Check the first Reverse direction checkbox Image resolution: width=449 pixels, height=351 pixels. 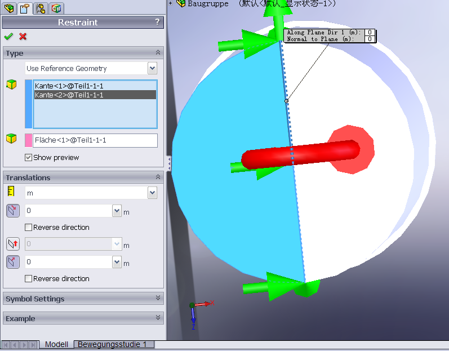(28, 227)
